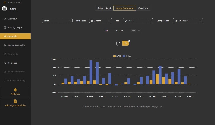
Task: Toggle the TSLA series in chart legend
Action: (127, 56)
